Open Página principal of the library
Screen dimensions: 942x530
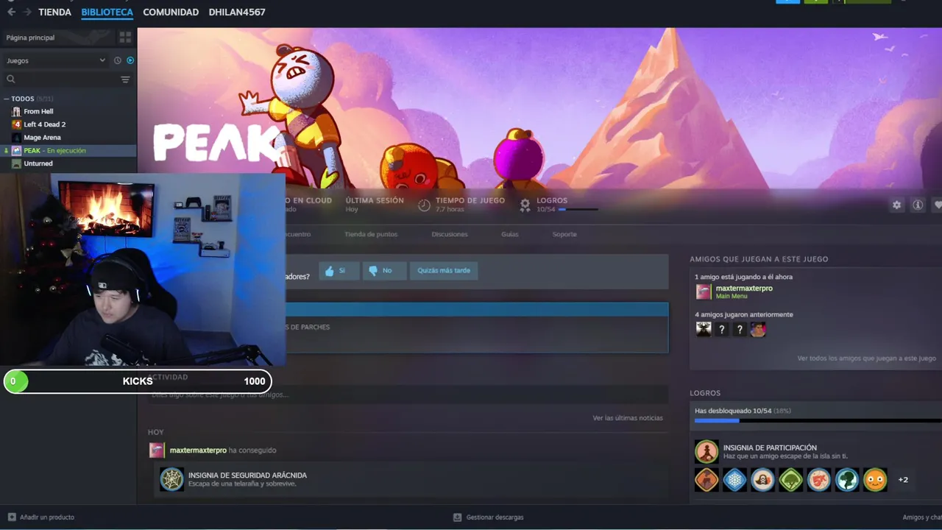pos(59,38)
